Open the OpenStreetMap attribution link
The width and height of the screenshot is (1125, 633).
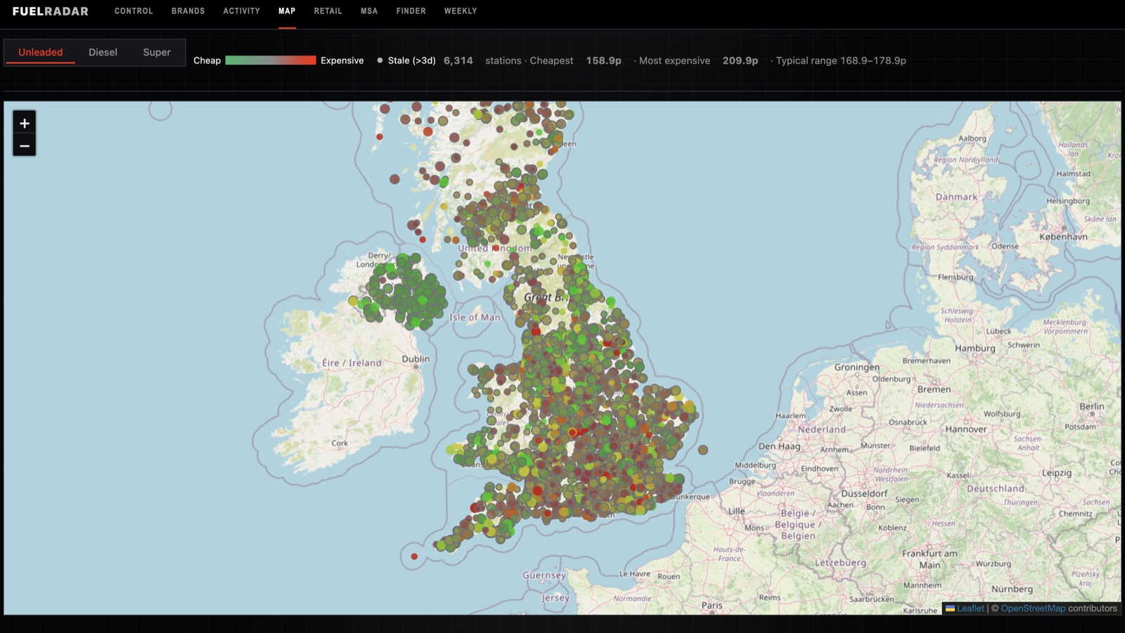click(x=1033, y=608)
